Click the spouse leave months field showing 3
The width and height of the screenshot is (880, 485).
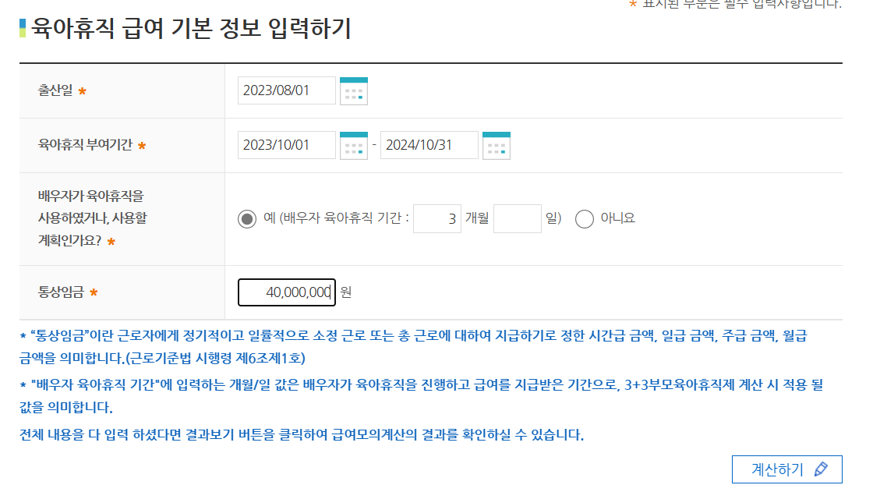coord(436,218)
